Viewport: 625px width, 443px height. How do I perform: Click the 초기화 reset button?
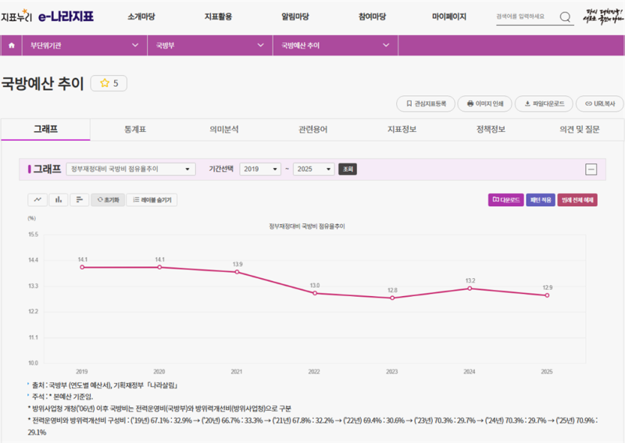pyautogui.click(x=108, y=200)
